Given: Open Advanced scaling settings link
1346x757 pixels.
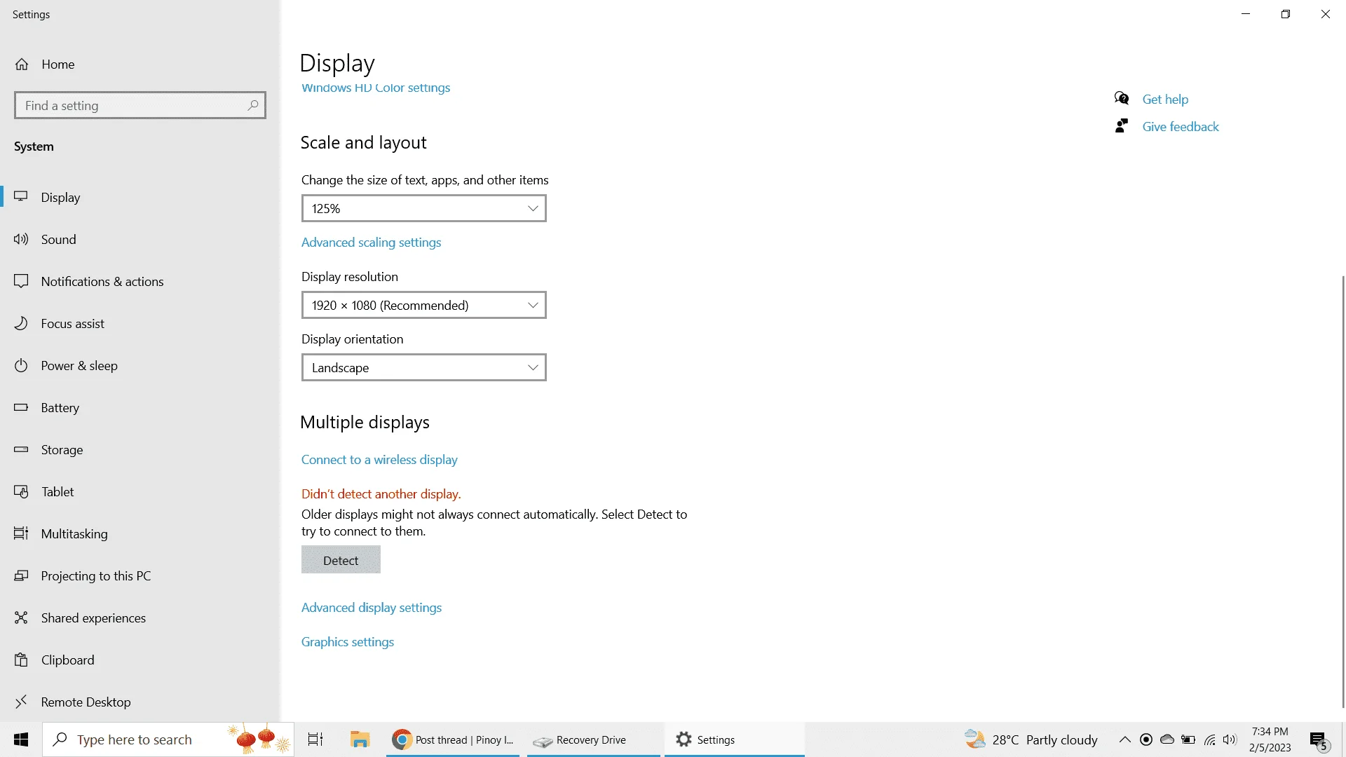Looking at the screenshot, I should click(x=372, y=242).
